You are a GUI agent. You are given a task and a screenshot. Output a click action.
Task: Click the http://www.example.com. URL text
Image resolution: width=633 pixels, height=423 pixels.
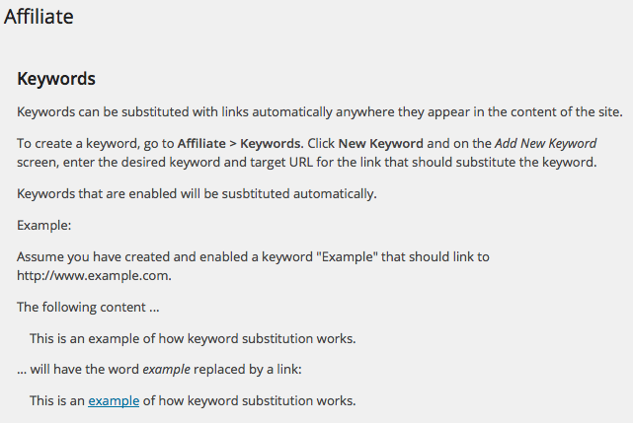point(94,276)
